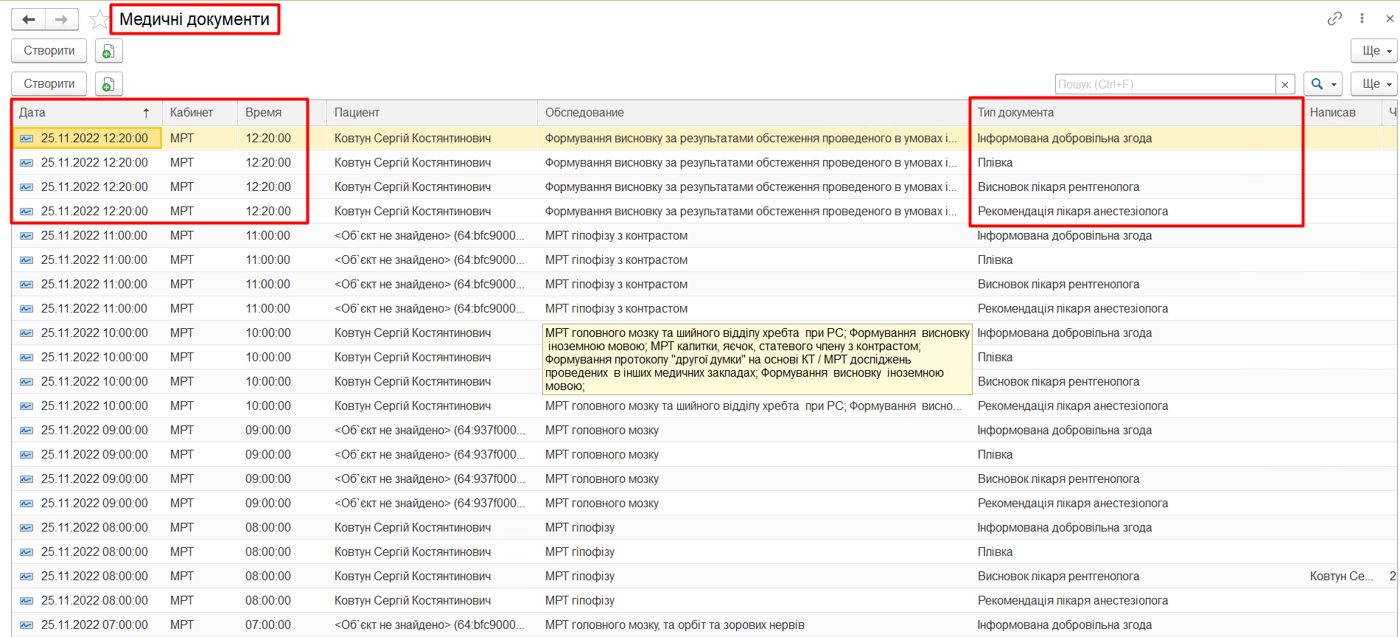1400x637 pixels.
Task: Click the upper copy-document icon with green plus
Action: point(108,51)
